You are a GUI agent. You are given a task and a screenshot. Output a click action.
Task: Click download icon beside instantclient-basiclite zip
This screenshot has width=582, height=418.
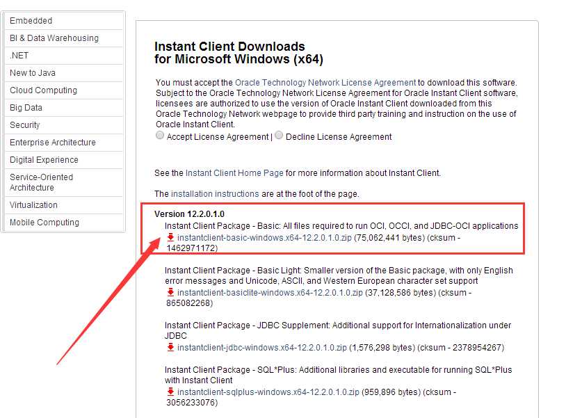click(171, 292)
